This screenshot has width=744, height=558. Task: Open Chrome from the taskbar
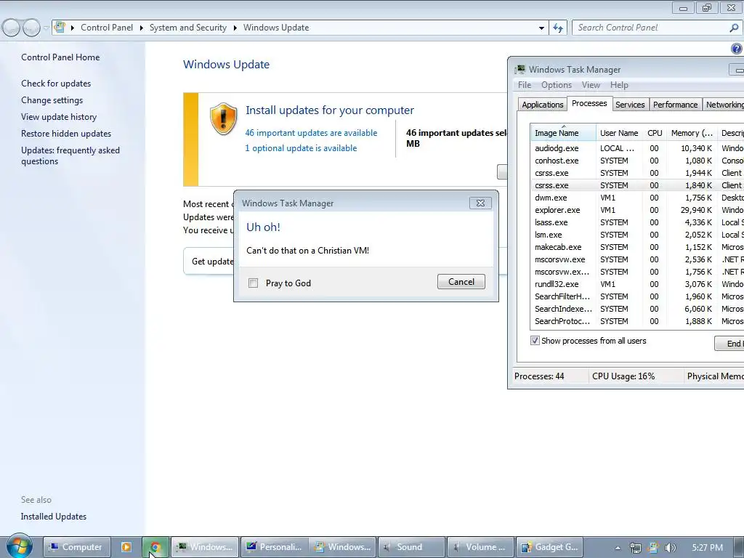155,547
